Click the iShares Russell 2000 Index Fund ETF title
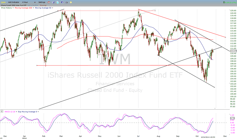This screenshot has height=139, width=237. (x=14, y=5)
